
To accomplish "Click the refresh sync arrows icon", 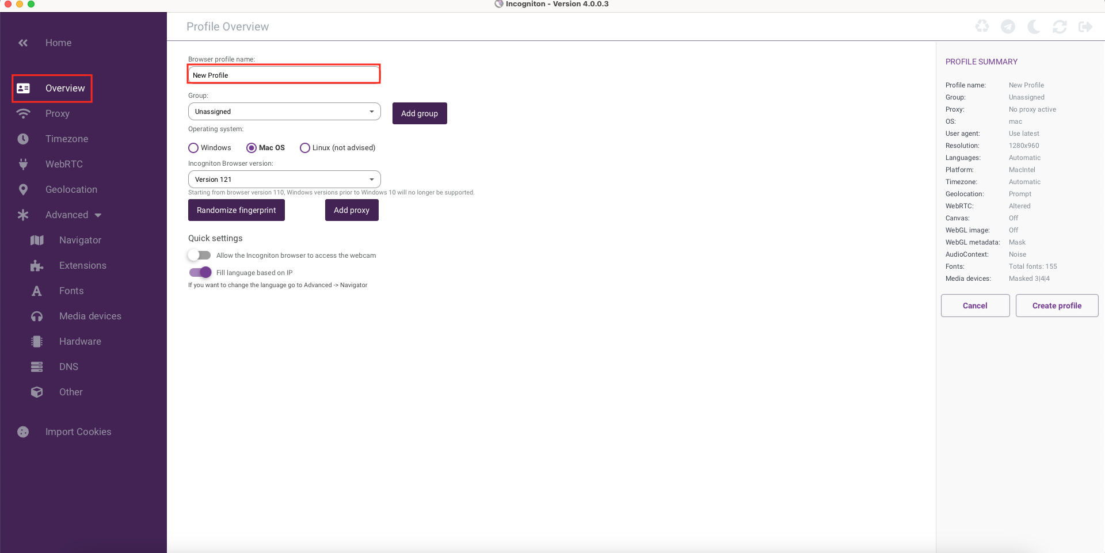I will (1060, 26).
